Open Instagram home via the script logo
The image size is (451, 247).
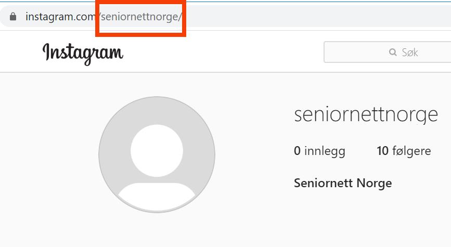83,54
